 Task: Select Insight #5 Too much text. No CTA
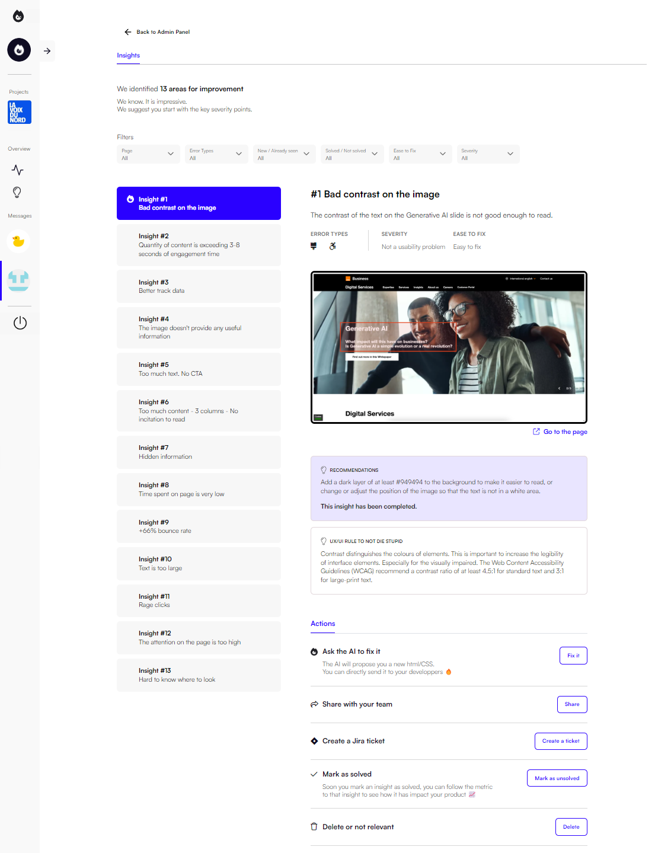tap(199, 369)
